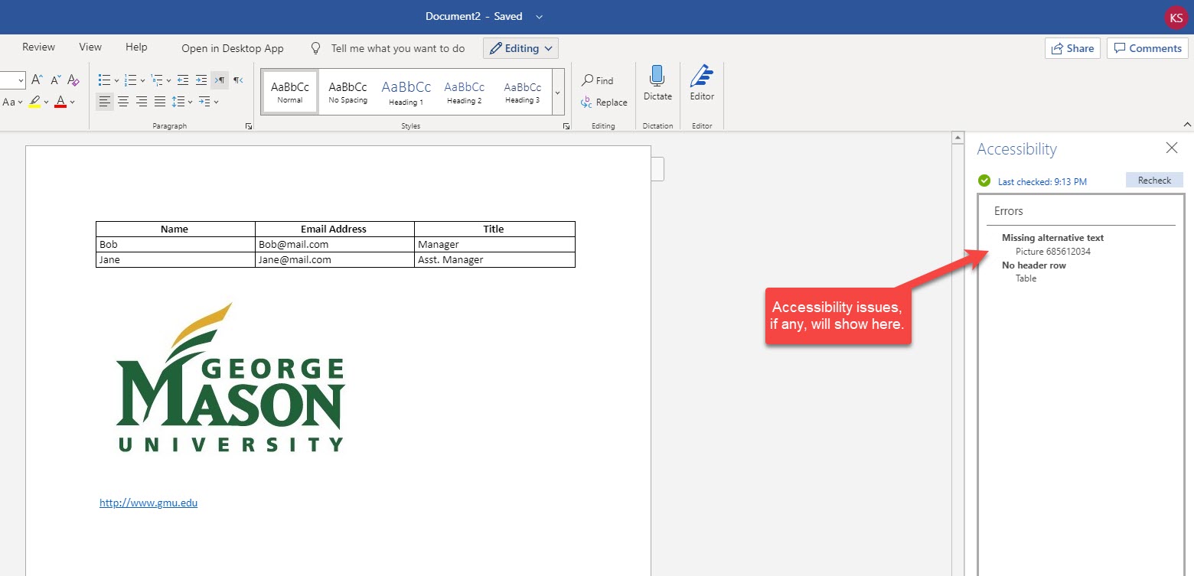Screen dimensions: 1194x576
Task: Apply bullet list formatting
Action: [x=104, y=80]
